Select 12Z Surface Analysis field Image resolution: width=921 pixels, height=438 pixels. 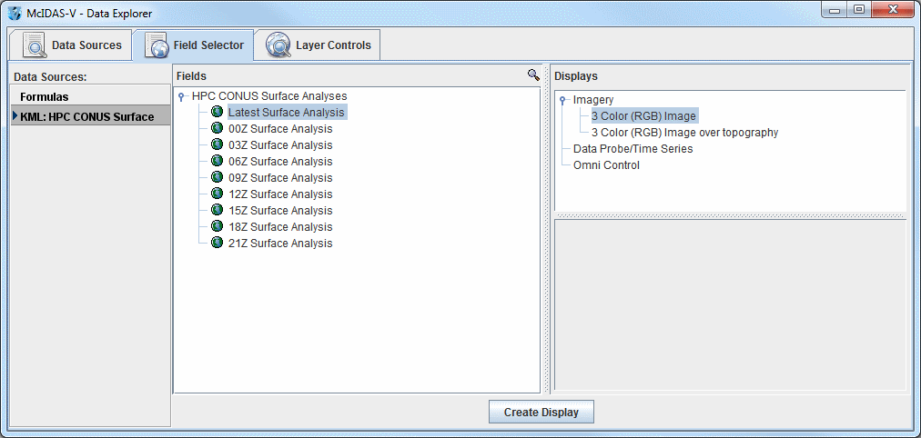[x=280, y=194]
